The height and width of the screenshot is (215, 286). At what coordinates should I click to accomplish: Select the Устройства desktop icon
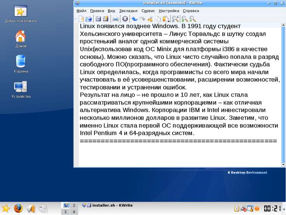click(21, 90)
